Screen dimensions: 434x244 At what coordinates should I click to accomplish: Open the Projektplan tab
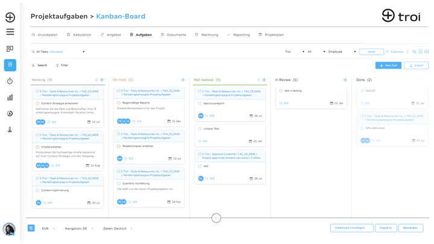click(x=271, y=35)
